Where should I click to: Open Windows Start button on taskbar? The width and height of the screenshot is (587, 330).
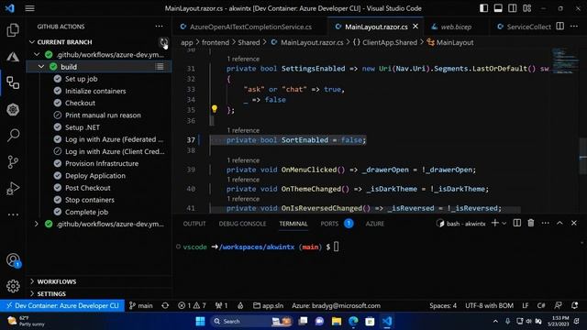[x=200, y=322]
